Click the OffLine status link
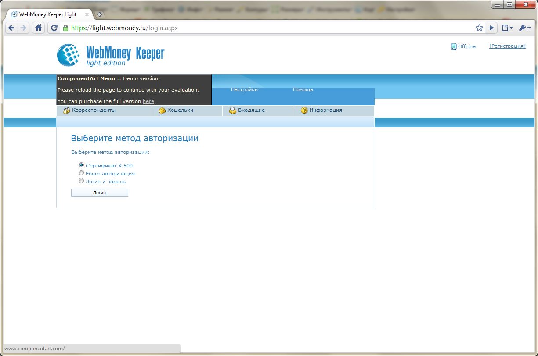The height and width of the screenshot is (356, 538). click(x=466, y=46)
